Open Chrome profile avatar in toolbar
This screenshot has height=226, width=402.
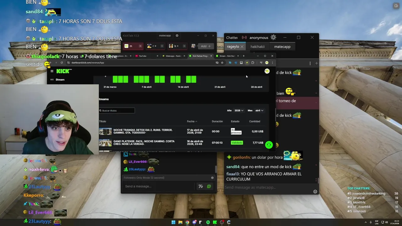pos(267,63)
